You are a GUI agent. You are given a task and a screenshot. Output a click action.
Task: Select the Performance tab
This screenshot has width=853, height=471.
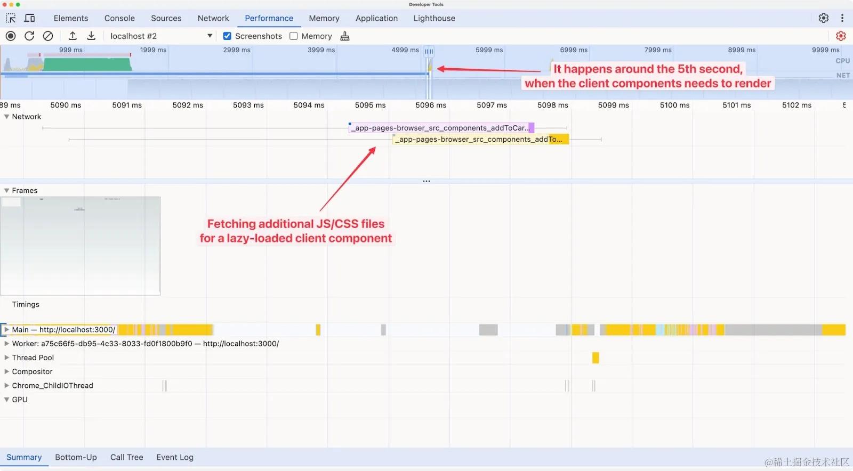269,18
